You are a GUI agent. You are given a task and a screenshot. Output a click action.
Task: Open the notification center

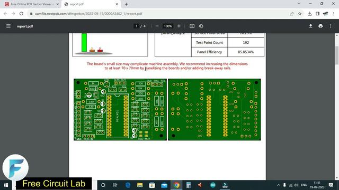pyautogui.click(x=331, y=185)
